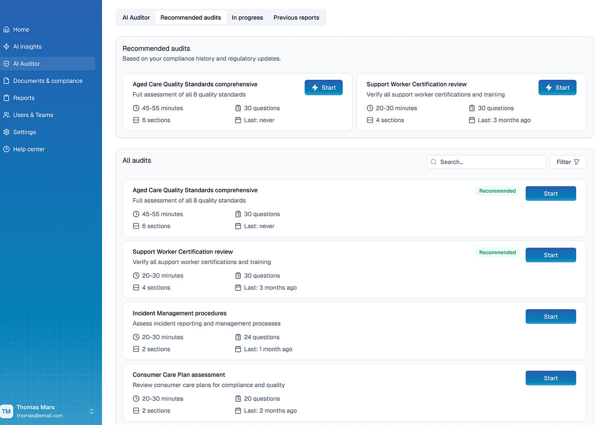Viewport: 600px width, 425px height.
Task: Start the Consumer Care Plan assessment audit
Action: tap(550, 378)
